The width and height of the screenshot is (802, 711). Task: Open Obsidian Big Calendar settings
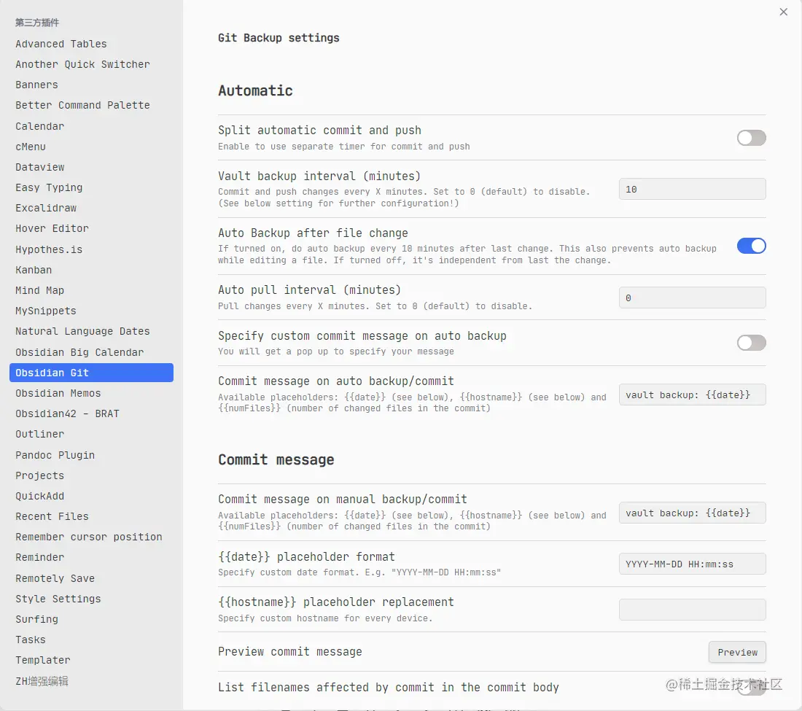[x=91, y=352]
